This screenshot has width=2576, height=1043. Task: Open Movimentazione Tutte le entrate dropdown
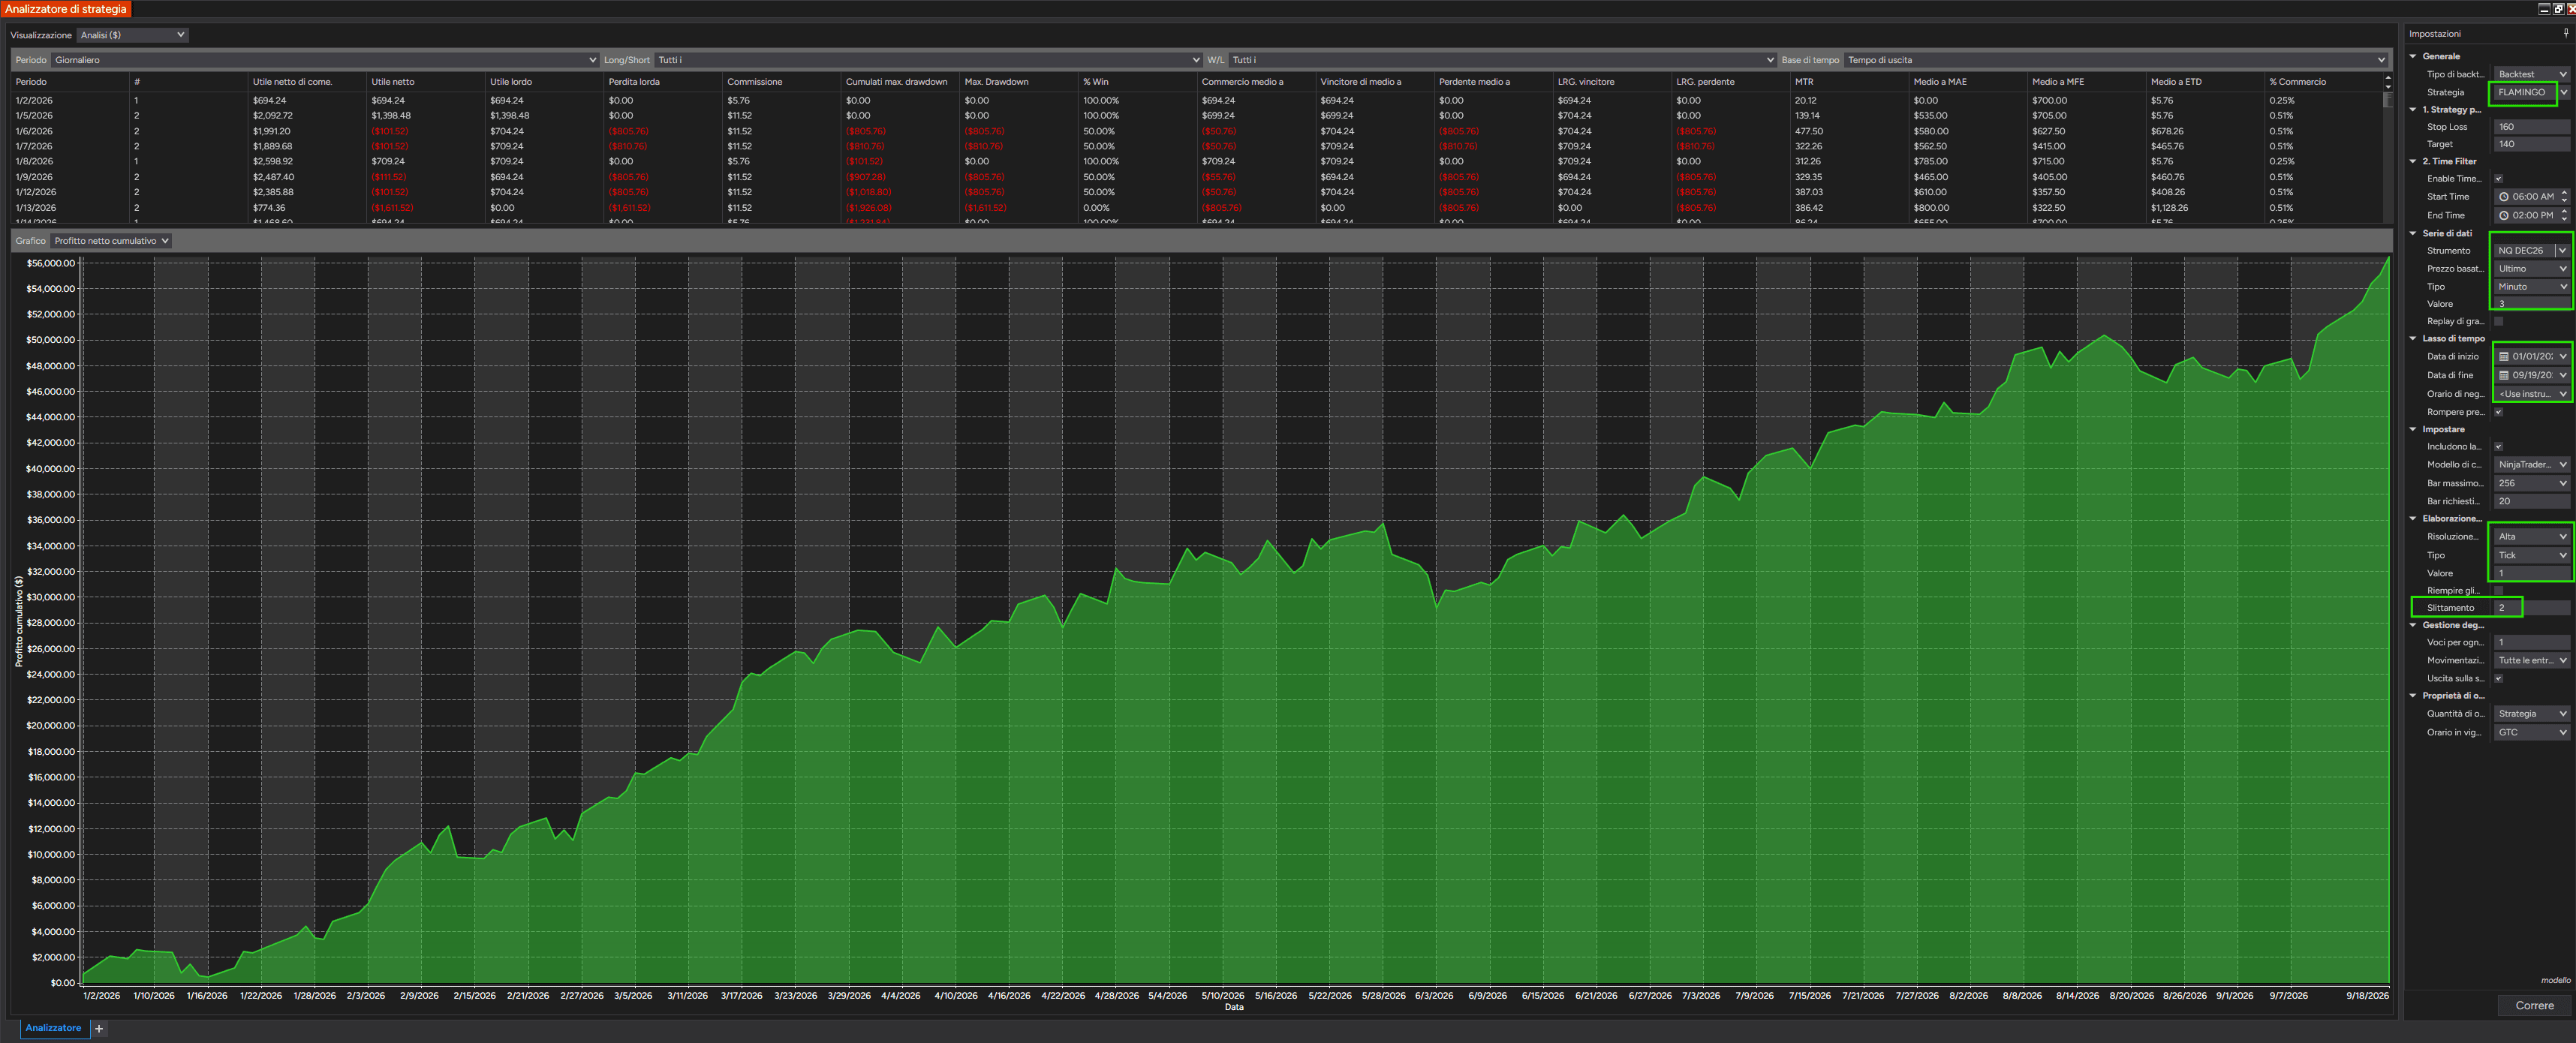2531,660
